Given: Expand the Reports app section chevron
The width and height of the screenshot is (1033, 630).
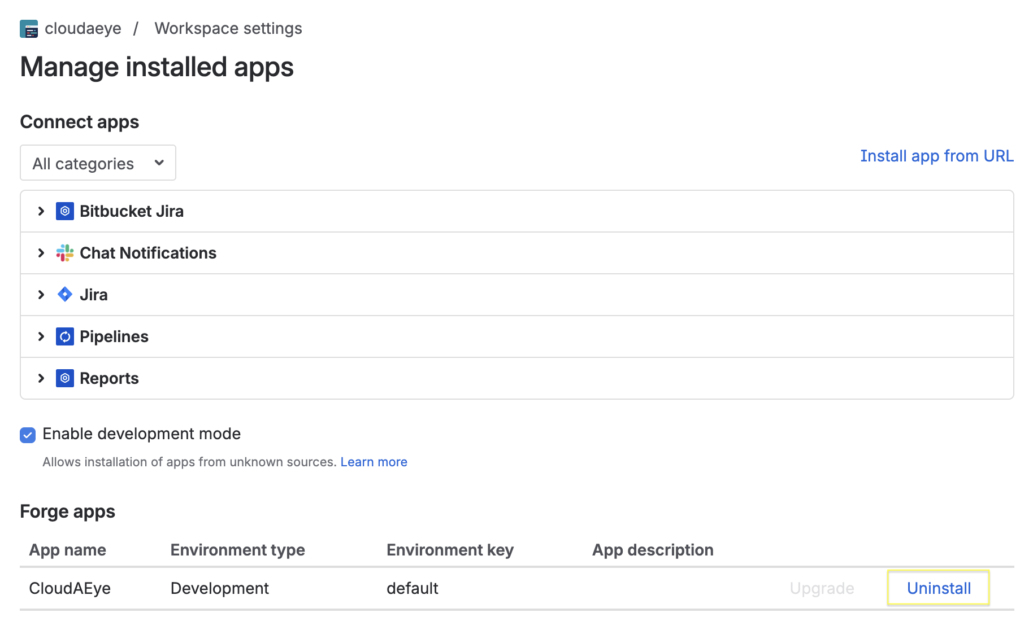Looking at the screenshot, I should [41, 378].
